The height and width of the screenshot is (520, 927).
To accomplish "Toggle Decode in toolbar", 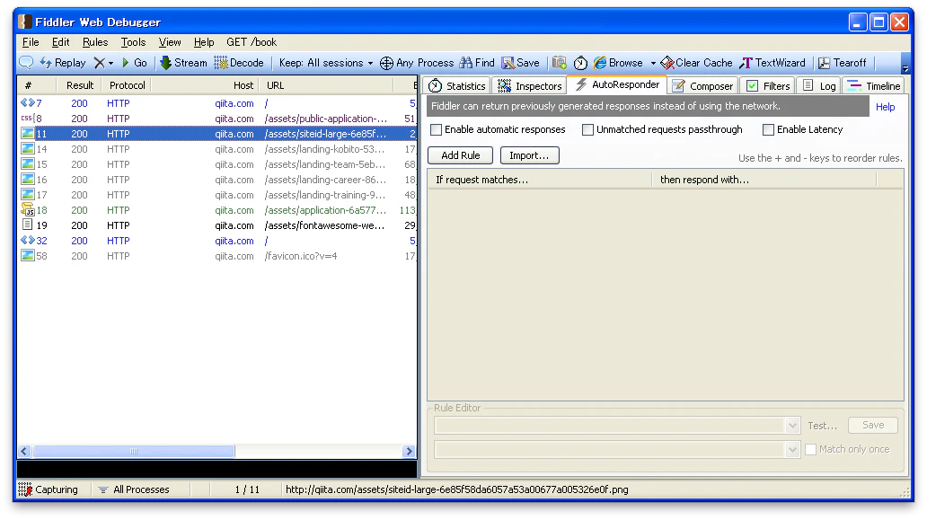I will pyautogui.click(x=239, y=63).
